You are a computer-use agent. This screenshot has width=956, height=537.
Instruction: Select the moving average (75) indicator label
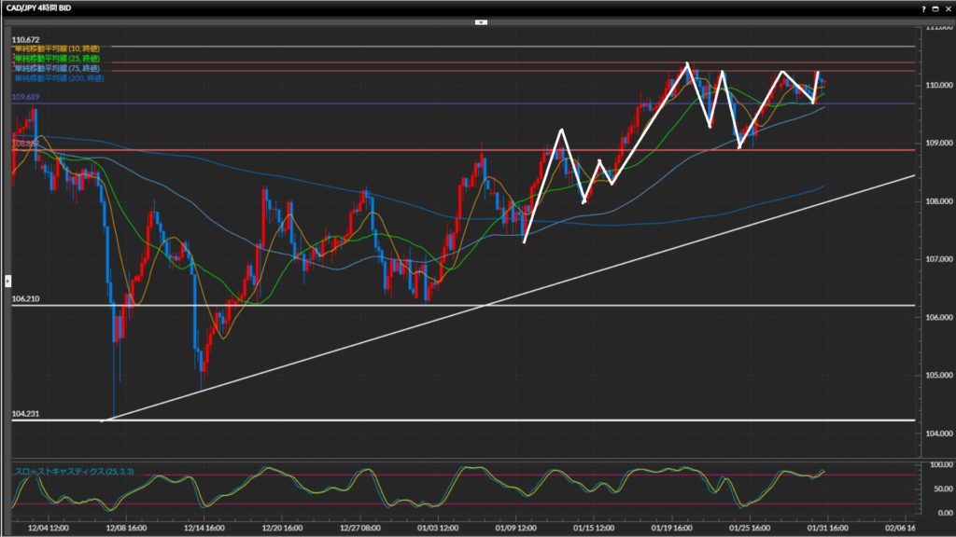pos(58,68)
